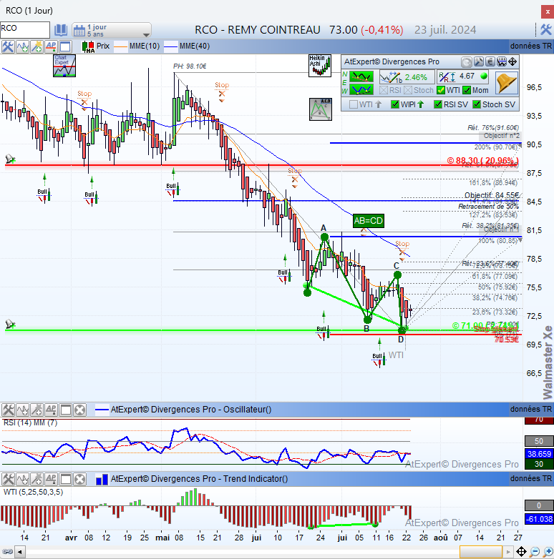Click the euro icon in AtExpert panel
554x559 pixels.
(490, 62)
